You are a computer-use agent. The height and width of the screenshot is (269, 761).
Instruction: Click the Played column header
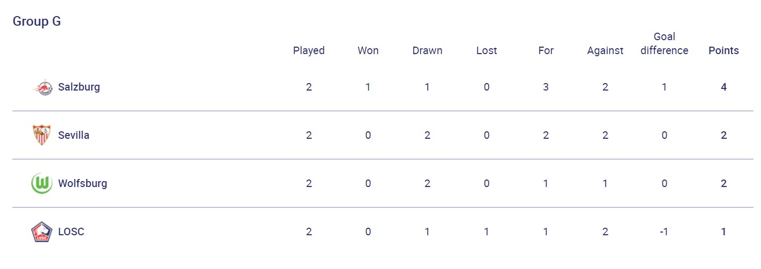[x=309, y=50]
